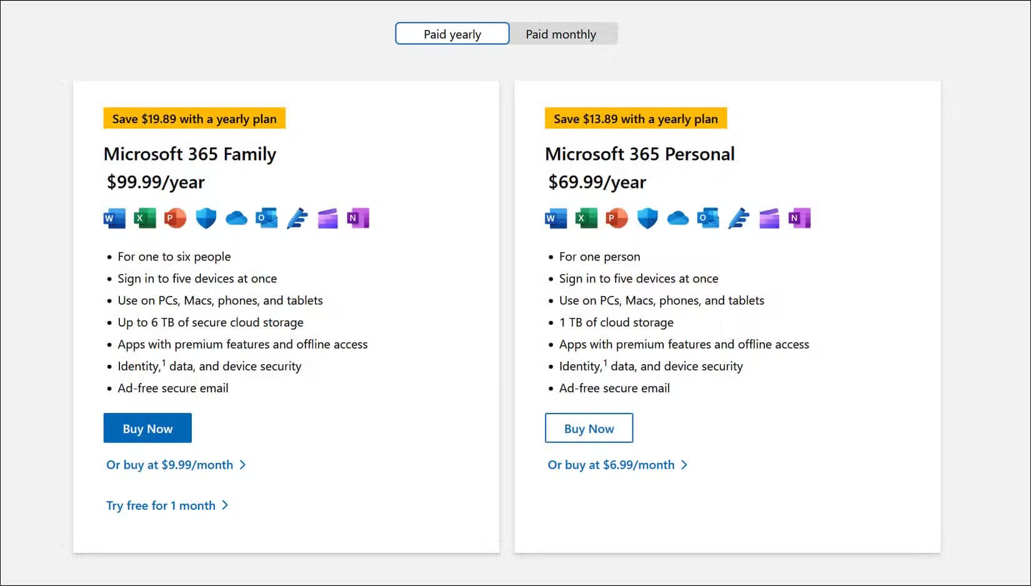
Task: Click the Editor pen icon in Personal plan
Action: [x=739, y=218]
